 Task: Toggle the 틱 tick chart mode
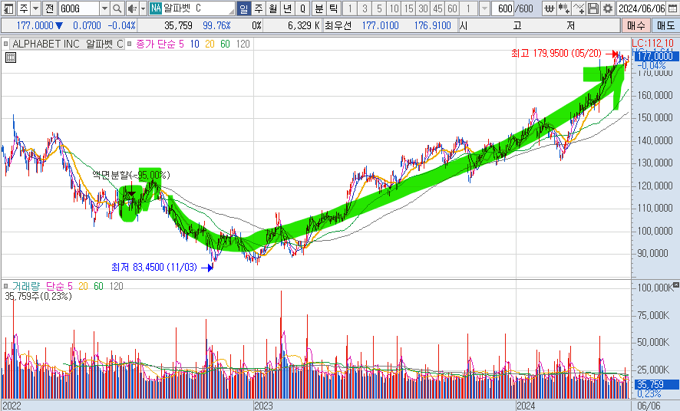click(334, 8)
